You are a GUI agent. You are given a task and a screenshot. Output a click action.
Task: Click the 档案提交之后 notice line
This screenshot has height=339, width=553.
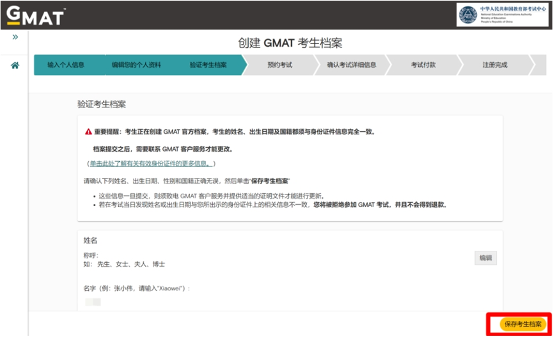click(x=163, y=149)
